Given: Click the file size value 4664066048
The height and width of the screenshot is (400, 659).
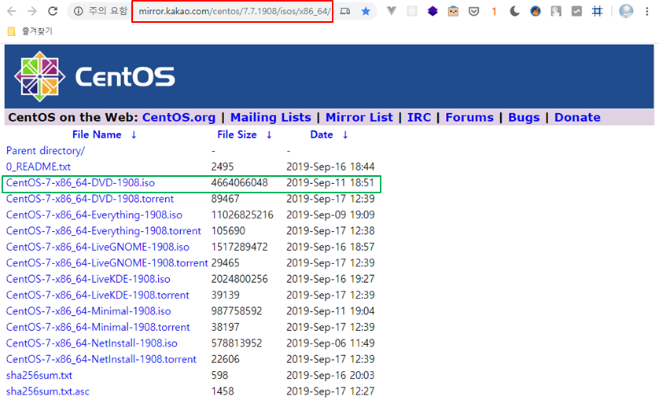Looking at the screenshot, I should 239,183.
